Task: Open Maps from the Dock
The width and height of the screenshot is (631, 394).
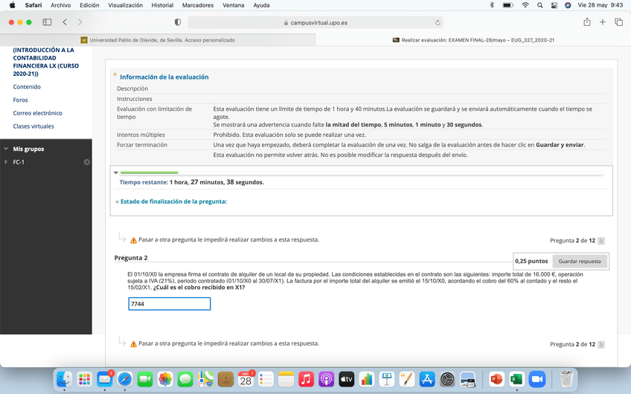Action: click(205, 379)
